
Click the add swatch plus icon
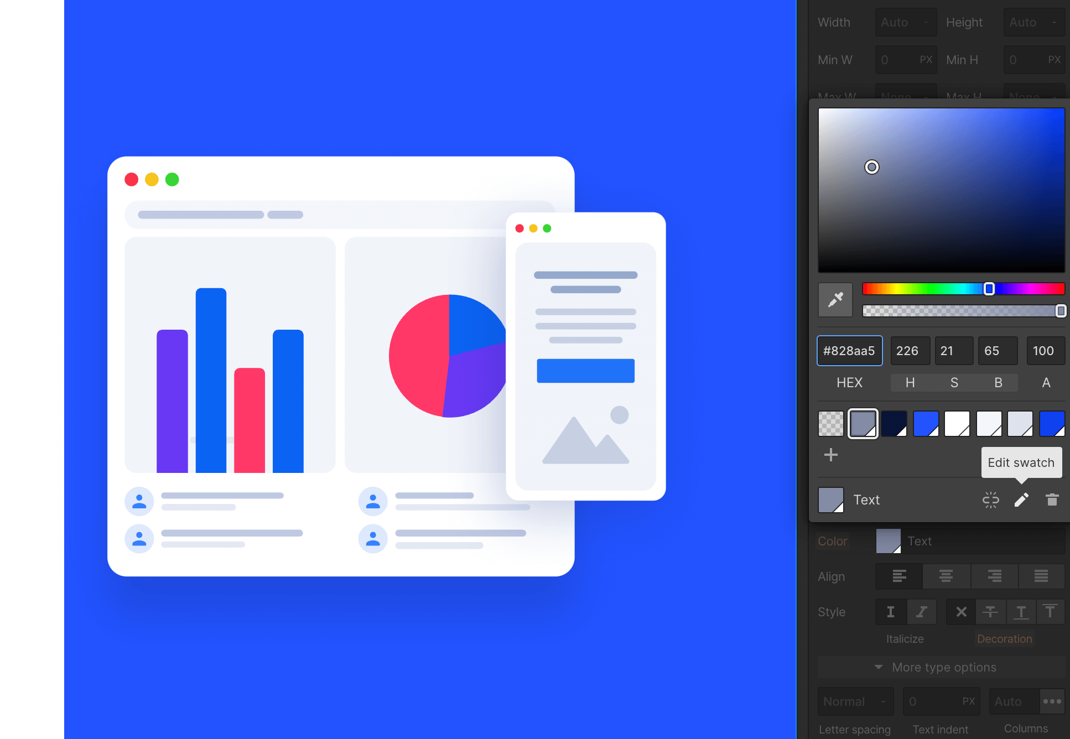831,455
